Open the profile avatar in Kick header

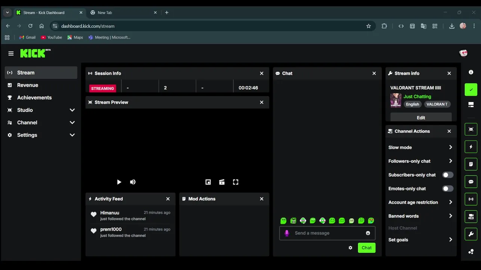tap(463, 53)
